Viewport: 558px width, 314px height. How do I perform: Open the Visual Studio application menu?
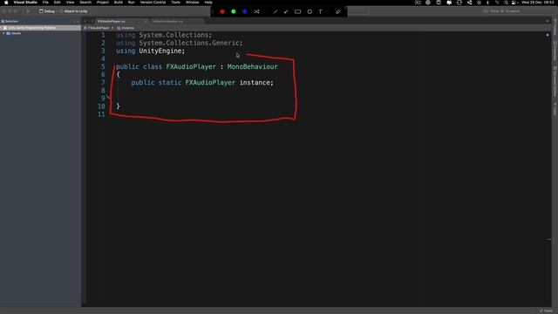click(x=25, y=2)
